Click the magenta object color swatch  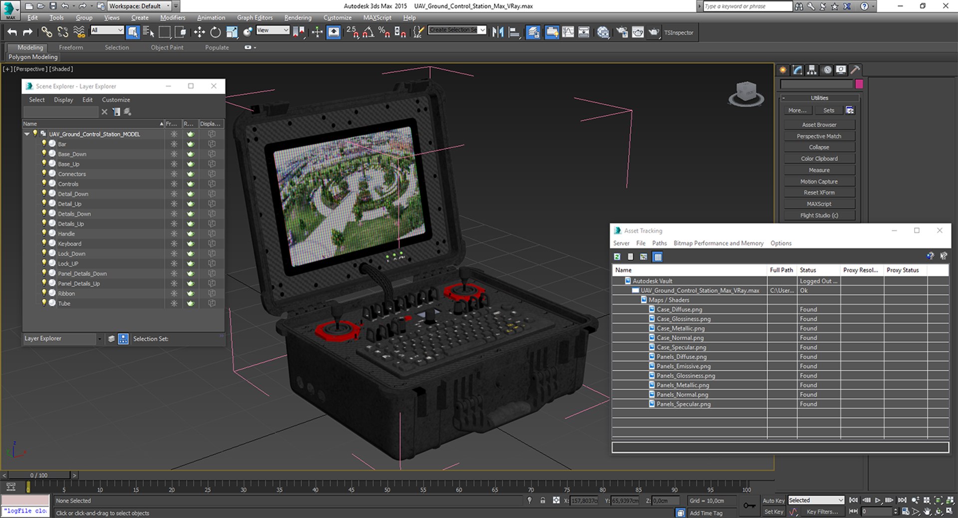pos(859,84)
